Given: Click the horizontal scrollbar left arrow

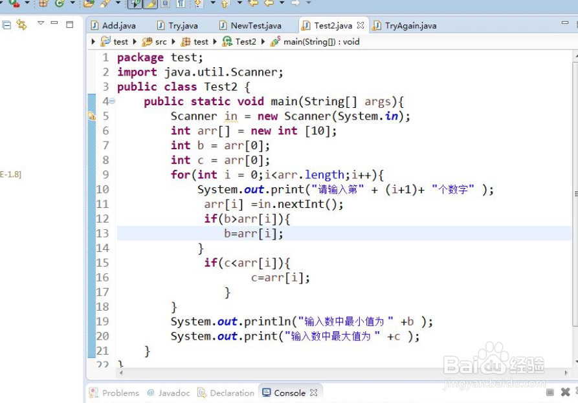Looking at the screenshot, I should 121,373.
